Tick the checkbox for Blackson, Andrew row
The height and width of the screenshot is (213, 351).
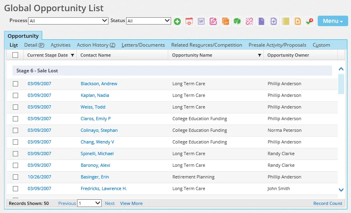coord(16,84)
